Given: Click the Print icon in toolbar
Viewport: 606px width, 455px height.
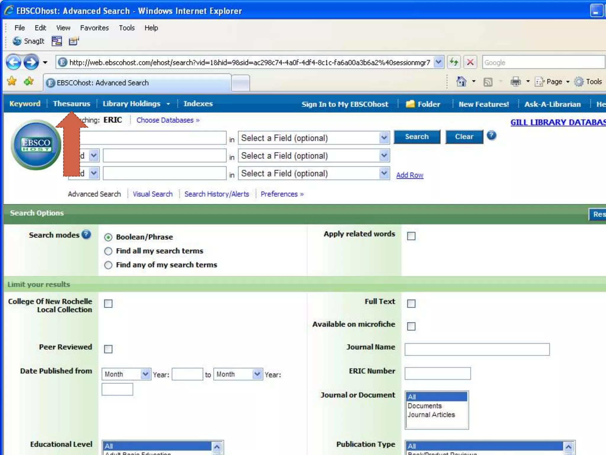Looking at the screenshot, I should coord(515,81).
